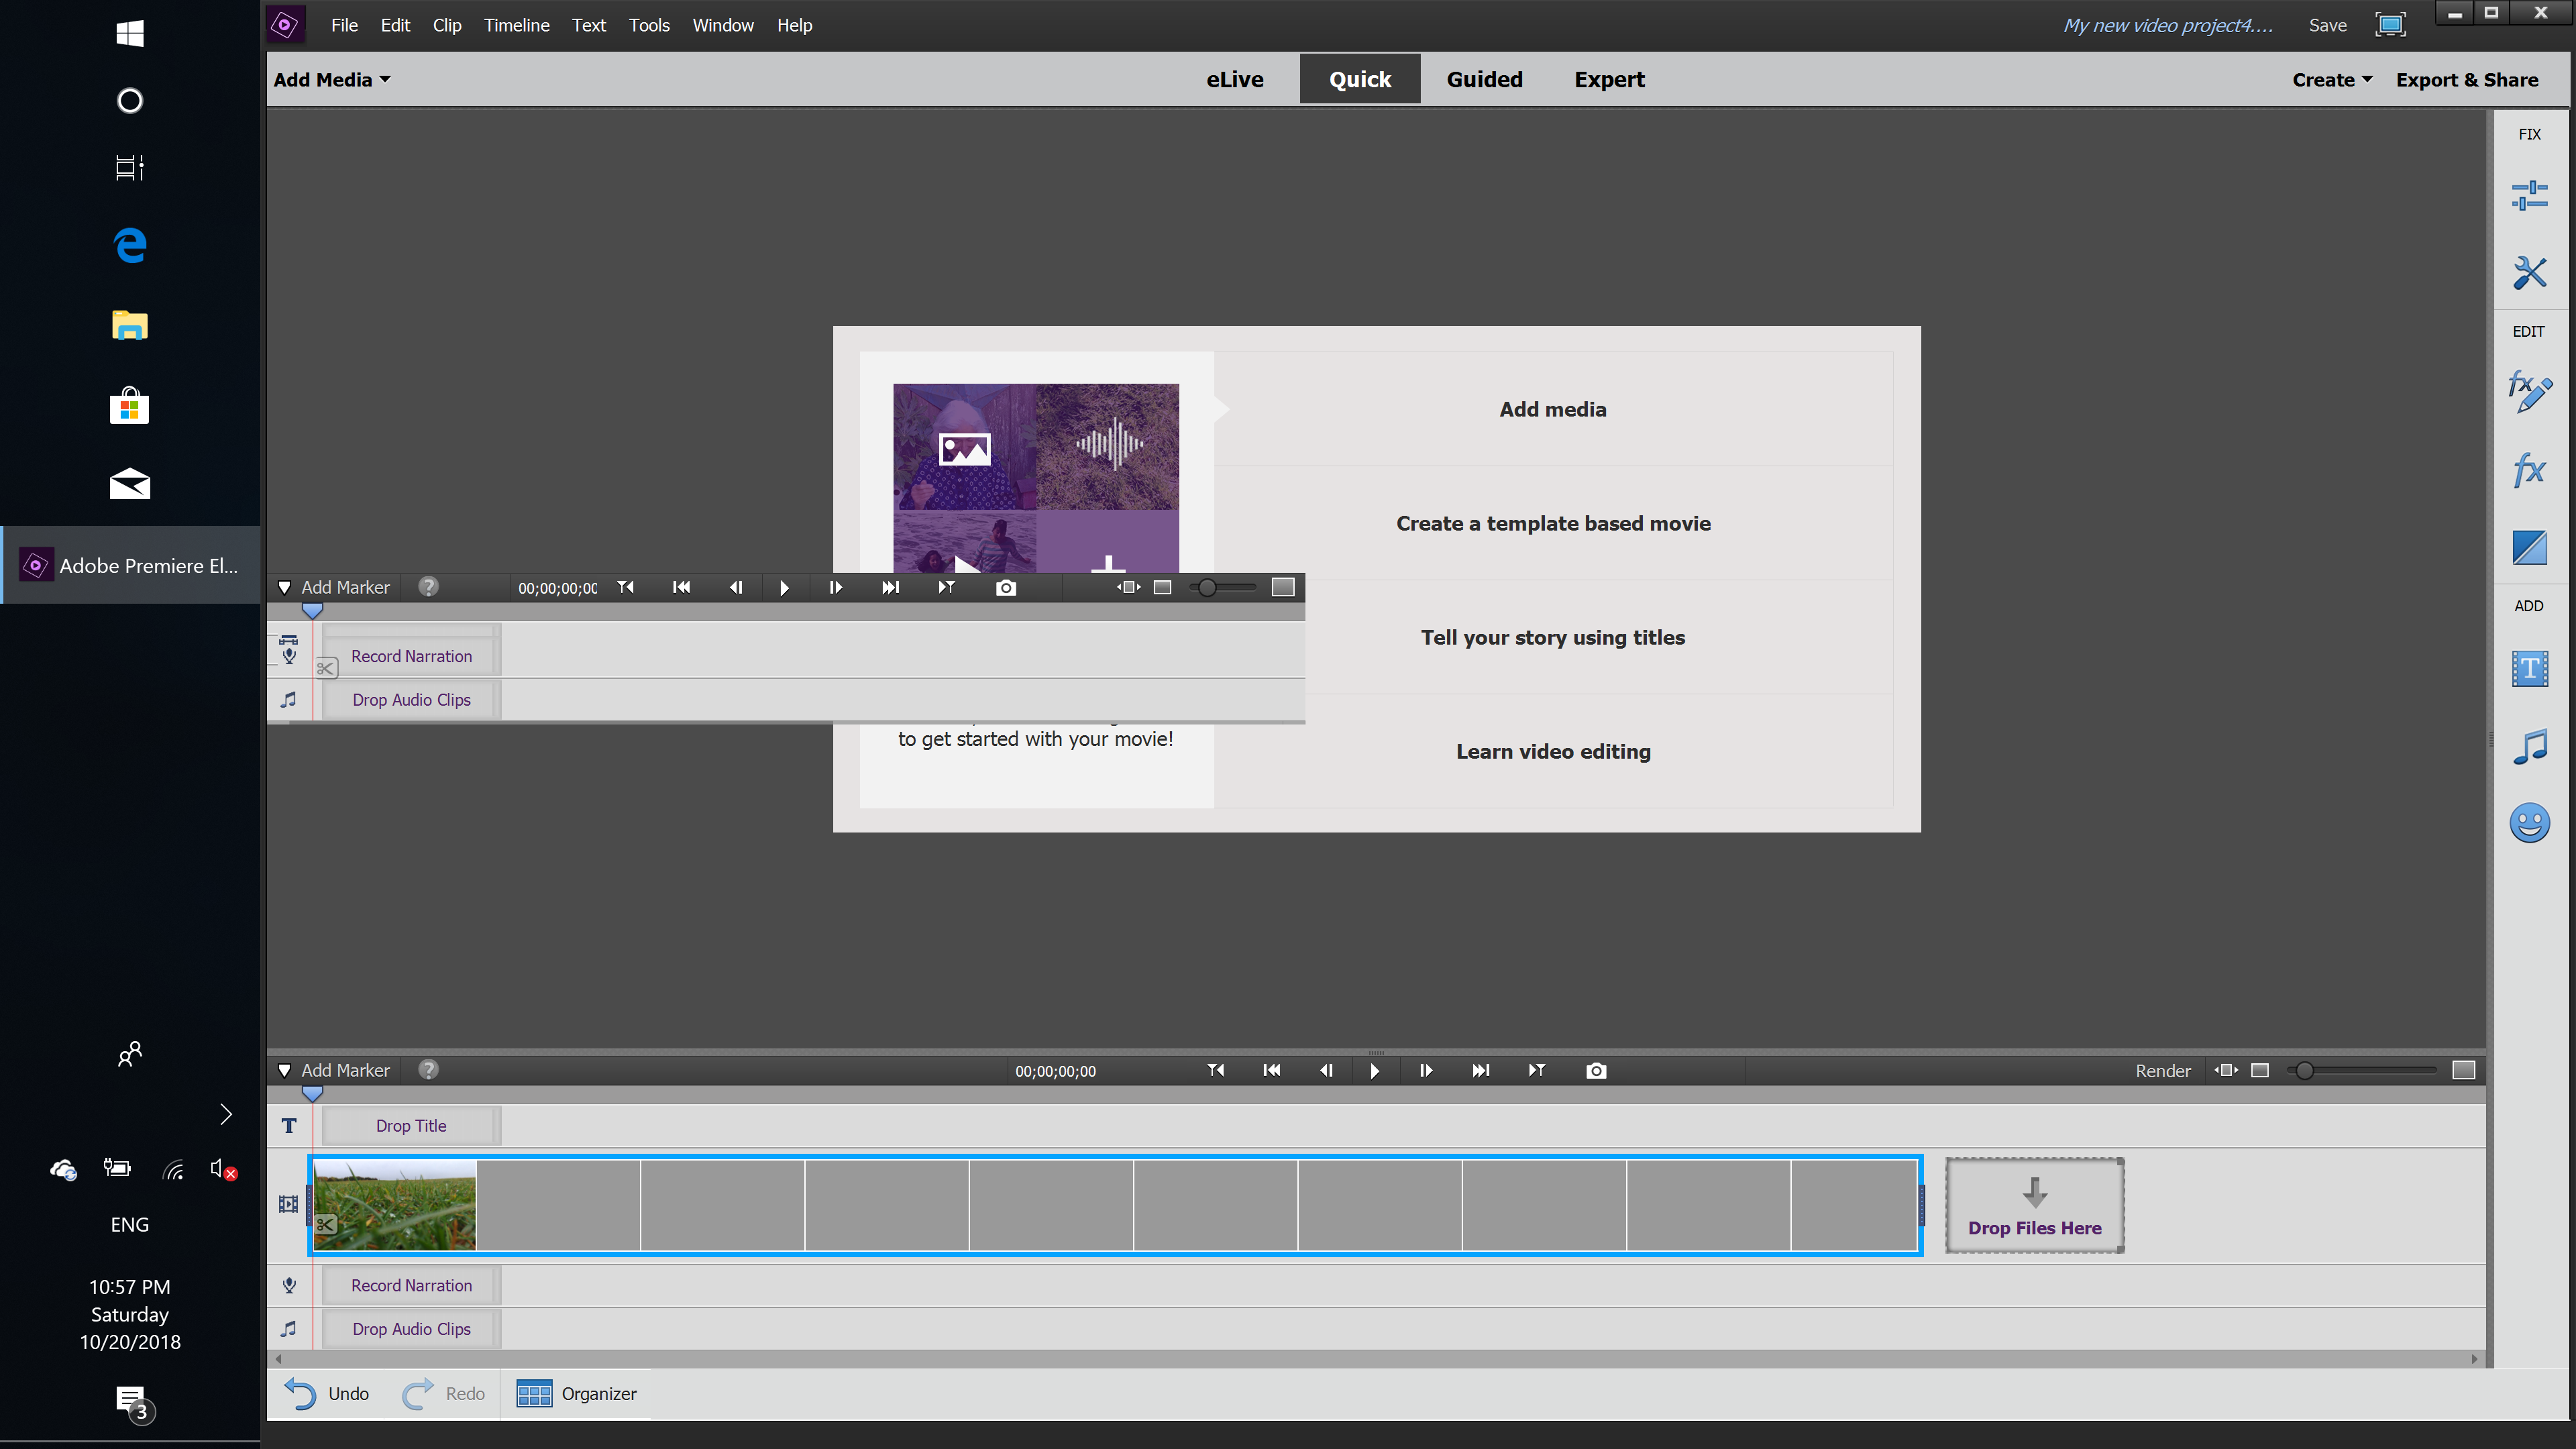Viewport: 2576px width, 1449px height.
Task: Click the zoom slider handle in floating timeline
Action: tap(1207, 587)
